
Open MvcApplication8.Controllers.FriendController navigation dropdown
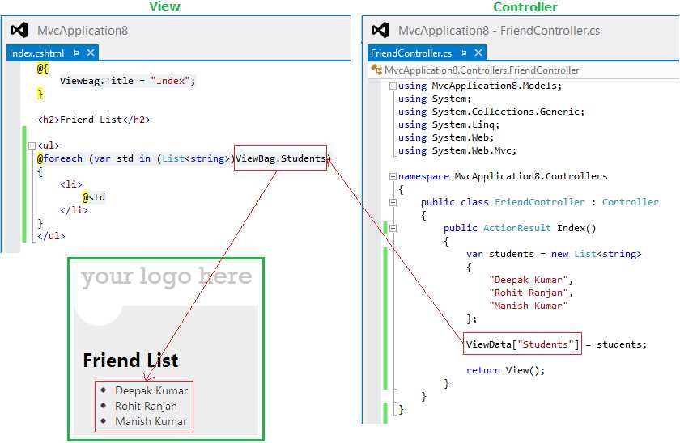coord(482,70)
